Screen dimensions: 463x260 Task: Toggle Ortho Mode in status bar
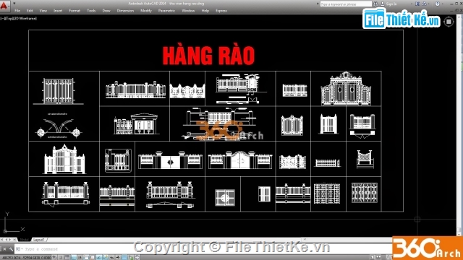coord(74,258)
